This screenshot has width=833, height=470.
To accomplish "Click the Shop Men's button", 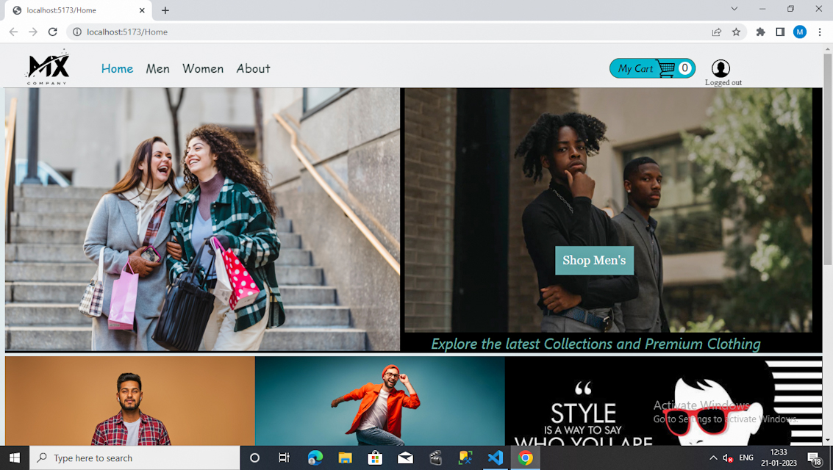I will click(x=594, y=260).
